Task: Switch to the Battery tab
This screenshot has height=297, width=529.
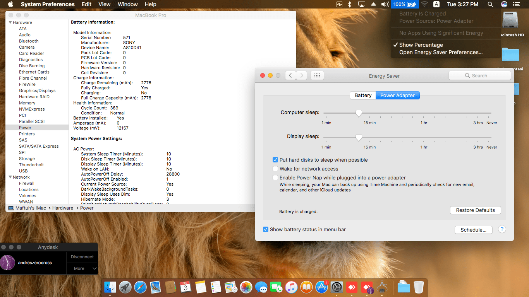Action: [x=363, y=95]
